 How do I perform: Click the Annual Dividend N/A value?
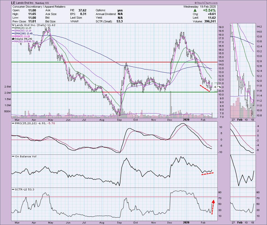(x=120, y=14)
